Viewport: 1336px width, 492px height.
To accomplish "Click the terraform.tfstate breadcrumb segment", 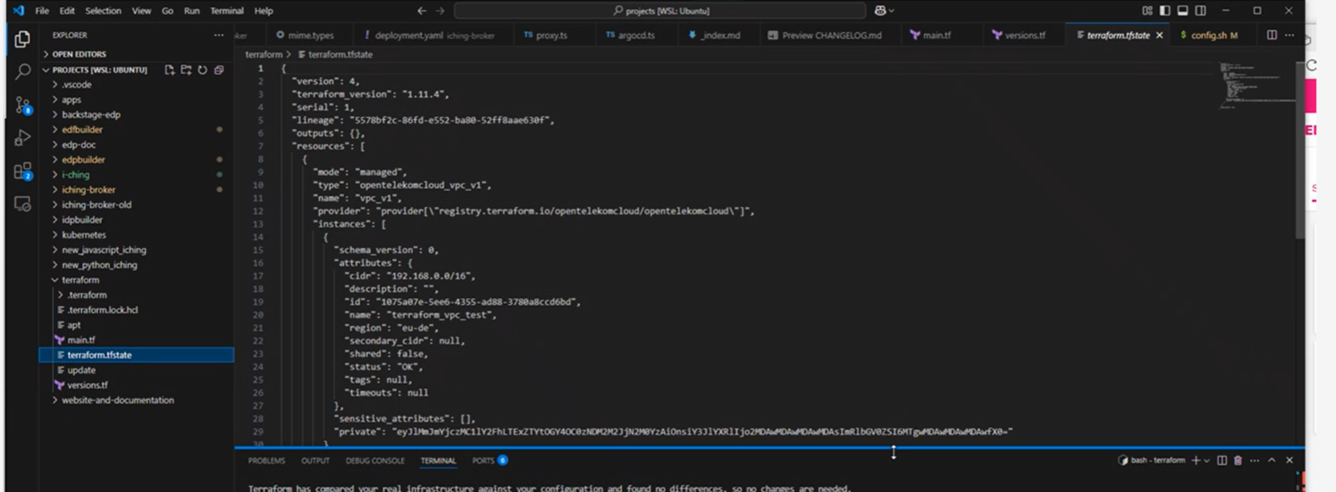I will [x=335, y=55].
